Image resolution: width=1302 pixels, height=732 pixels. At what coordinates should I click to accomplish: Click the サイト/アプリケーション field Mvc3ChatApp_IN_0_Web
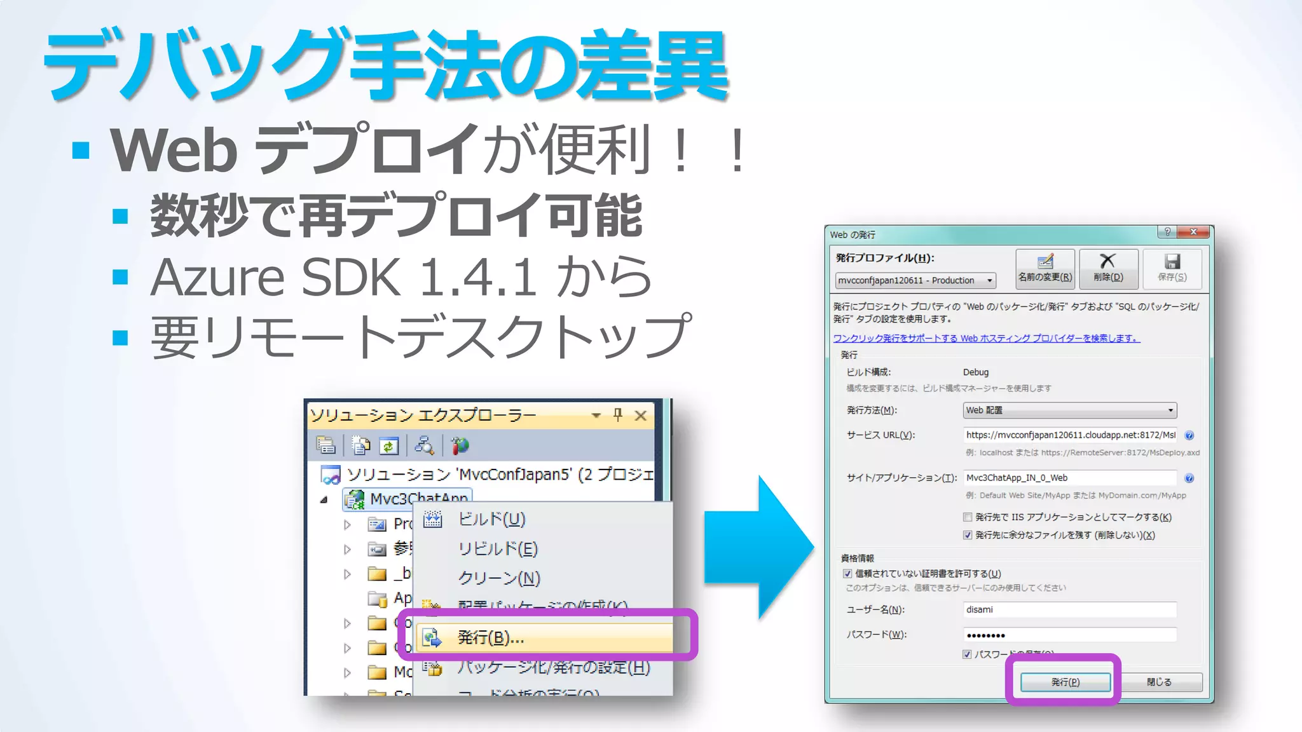[x=1070, y=478]
